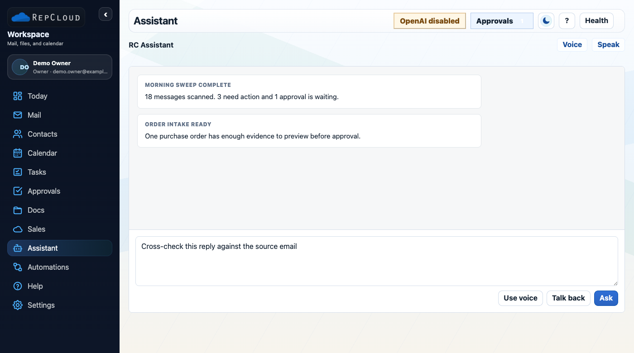Click the Morning Sweep Complete card
634x353 pixels.
click(x=309, y=91)
